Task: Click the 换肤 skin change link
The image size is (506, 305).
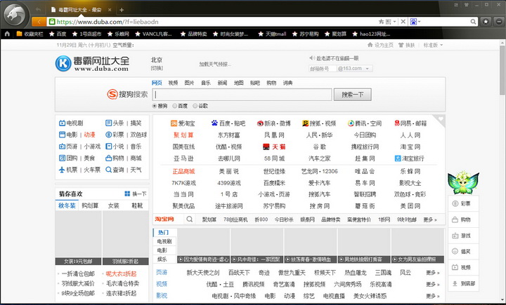Action: coord(407,45)
